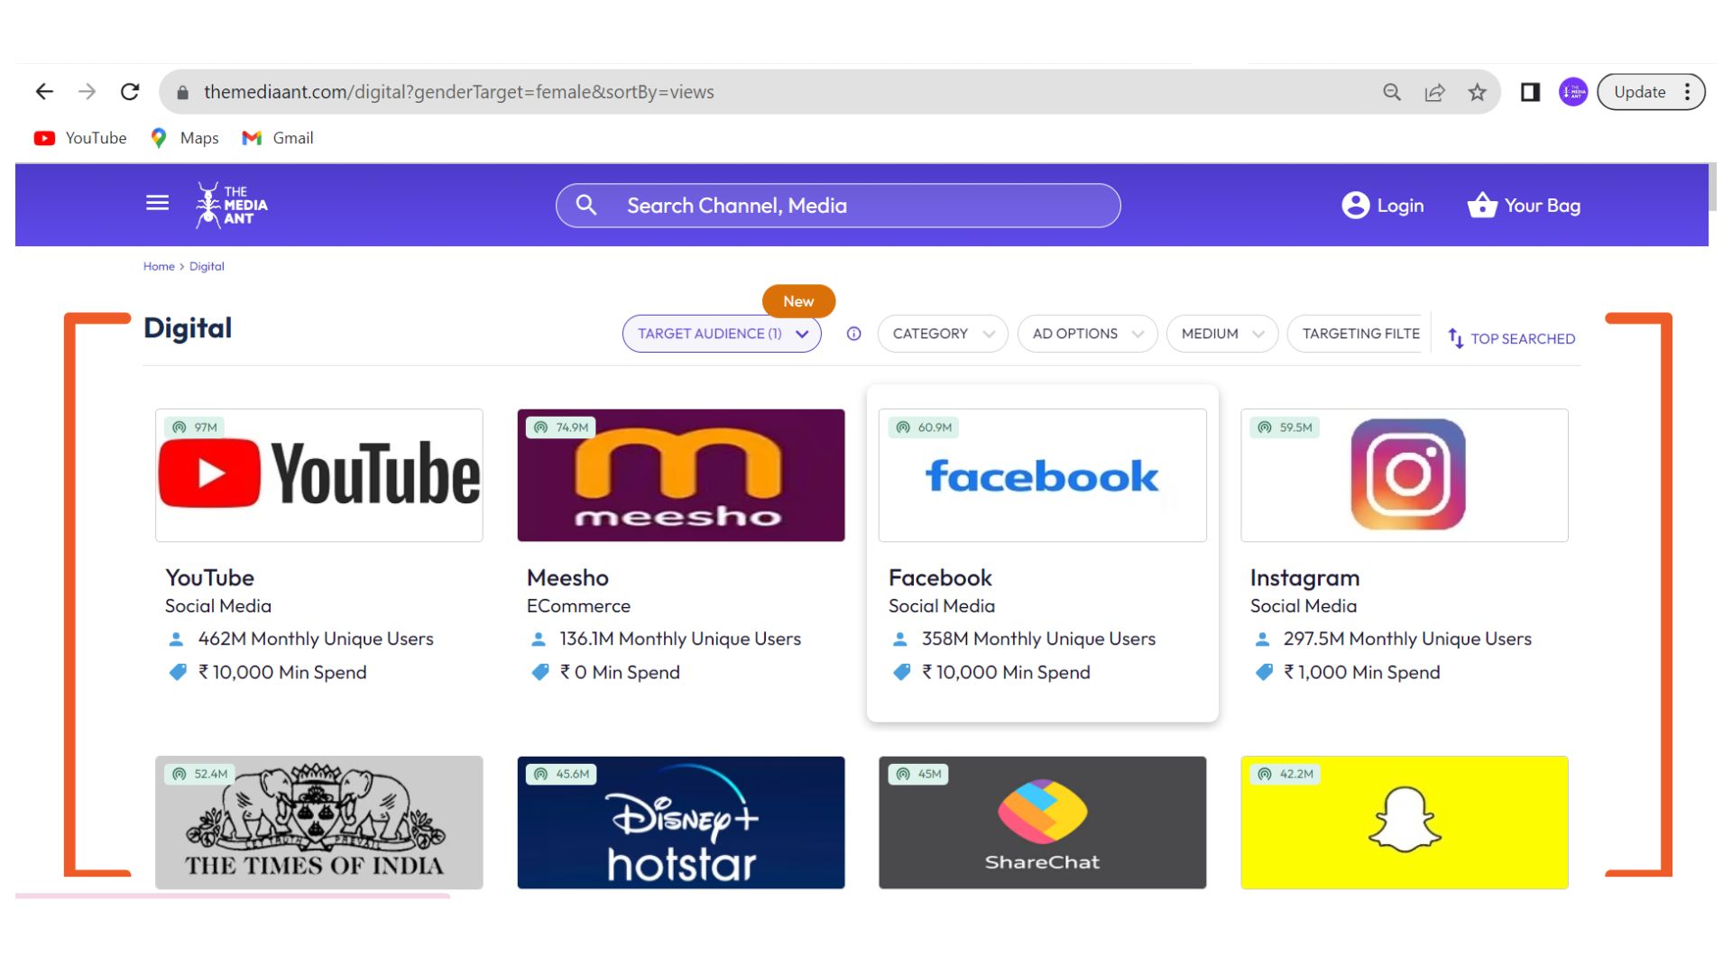Click the search magnifier in the search bar
Screen dimensions: 1732x974
[586, 206]
